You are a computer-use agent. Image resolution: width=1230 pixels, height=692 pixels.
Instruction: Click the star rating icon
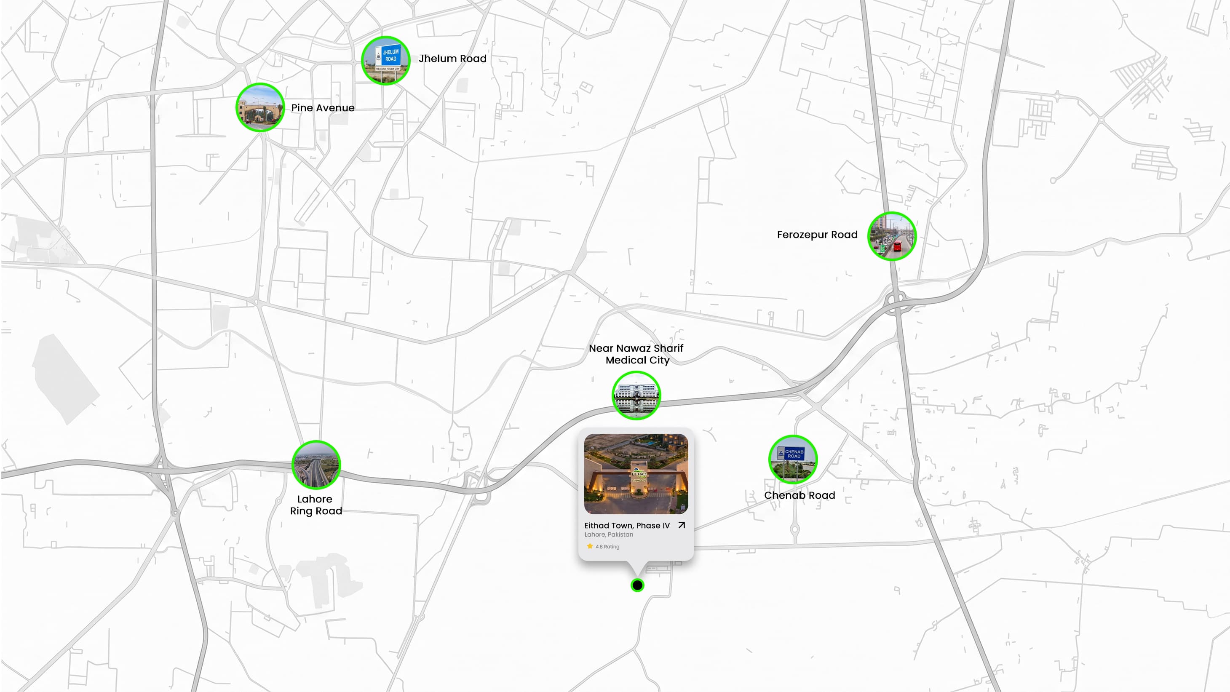coord(590,546)
